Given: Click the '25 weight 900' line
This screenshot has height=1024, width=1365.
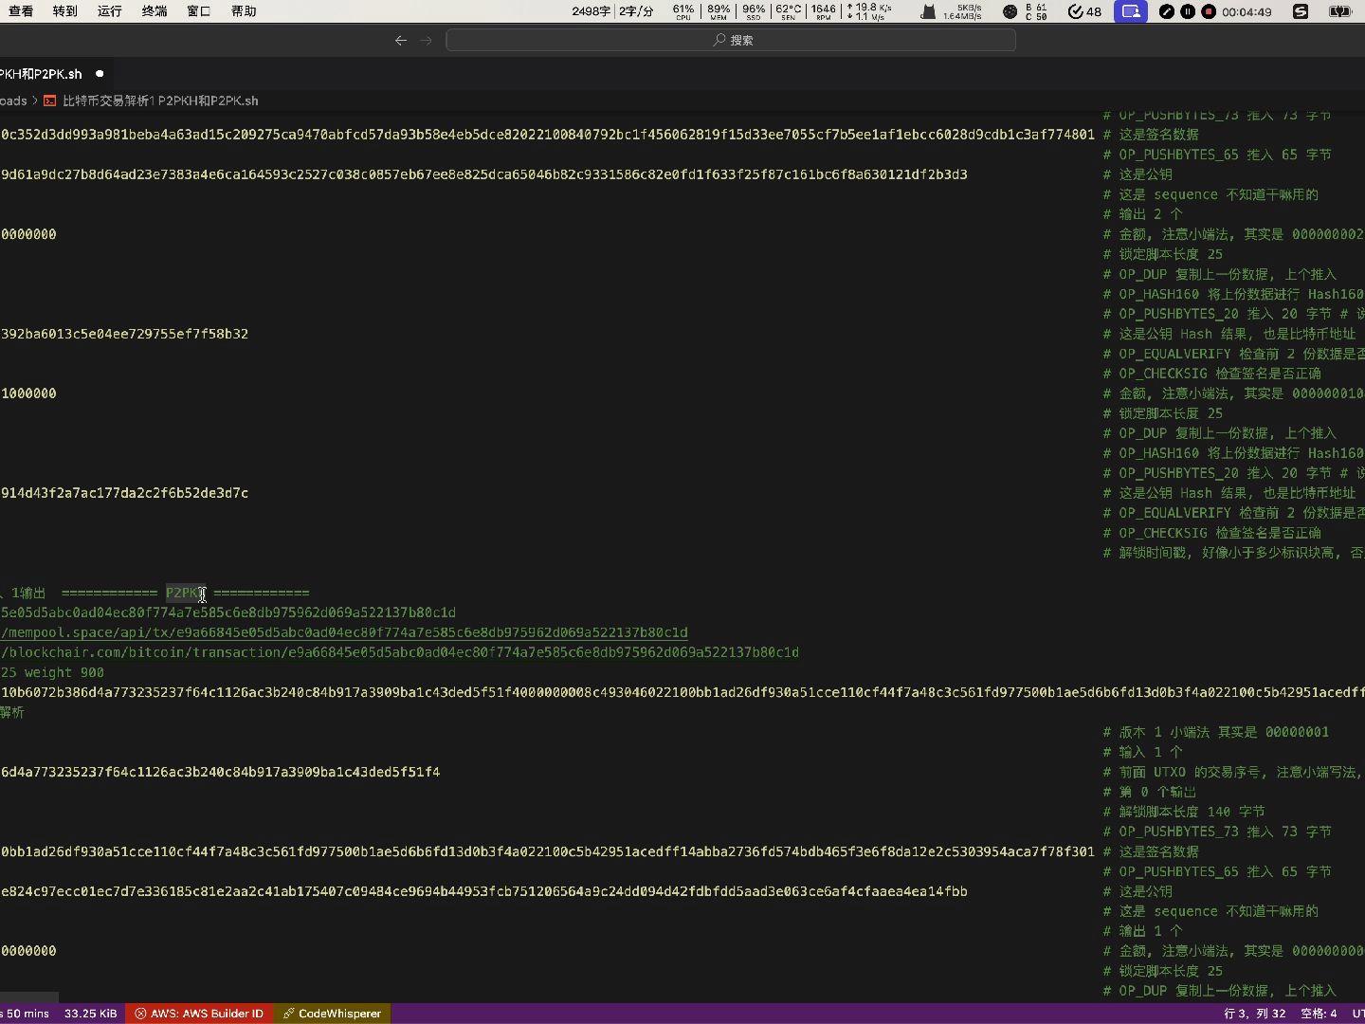Looking at the screenshot, I should 52,672.
